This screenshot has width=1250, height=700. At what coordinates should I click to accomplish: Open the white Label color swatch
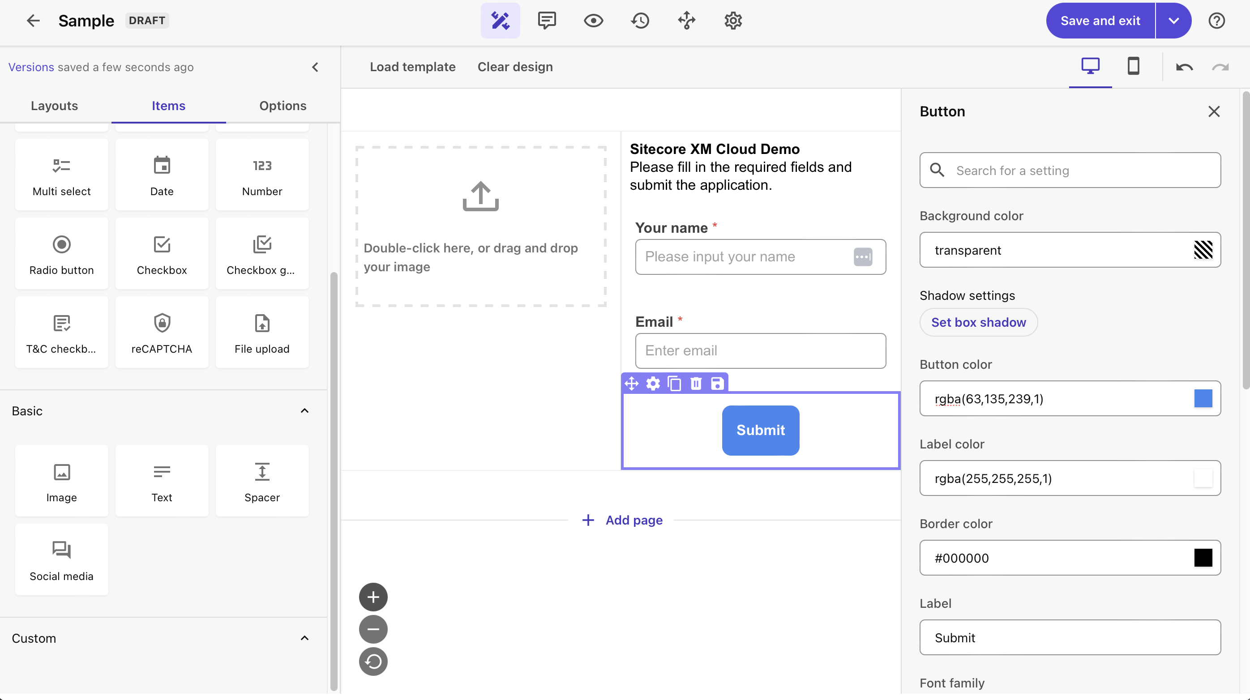pyautogui.click(x=1203, y=478)
